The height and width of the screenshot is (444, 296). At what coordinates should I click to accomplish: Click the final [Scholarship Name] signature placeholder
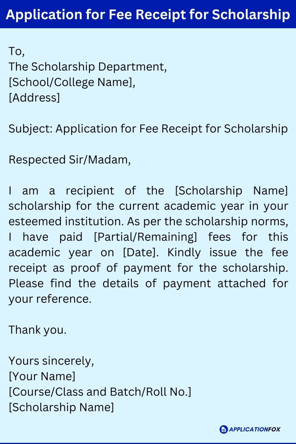coord(61,407)
